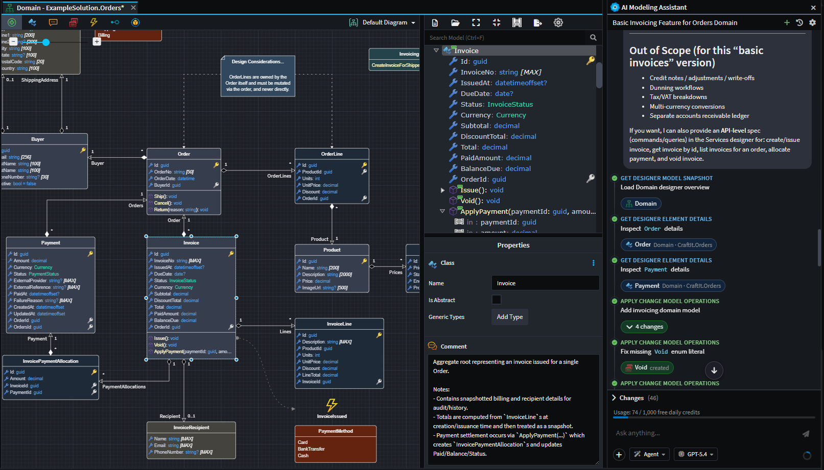Viewport: 824px width, 470px height.
Task: Click the Void created chip
Action: 647,367
